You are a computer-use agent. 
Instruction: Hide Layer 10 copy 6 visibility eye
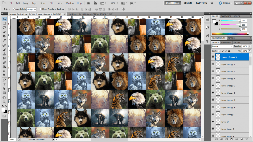tap(213, 86)
